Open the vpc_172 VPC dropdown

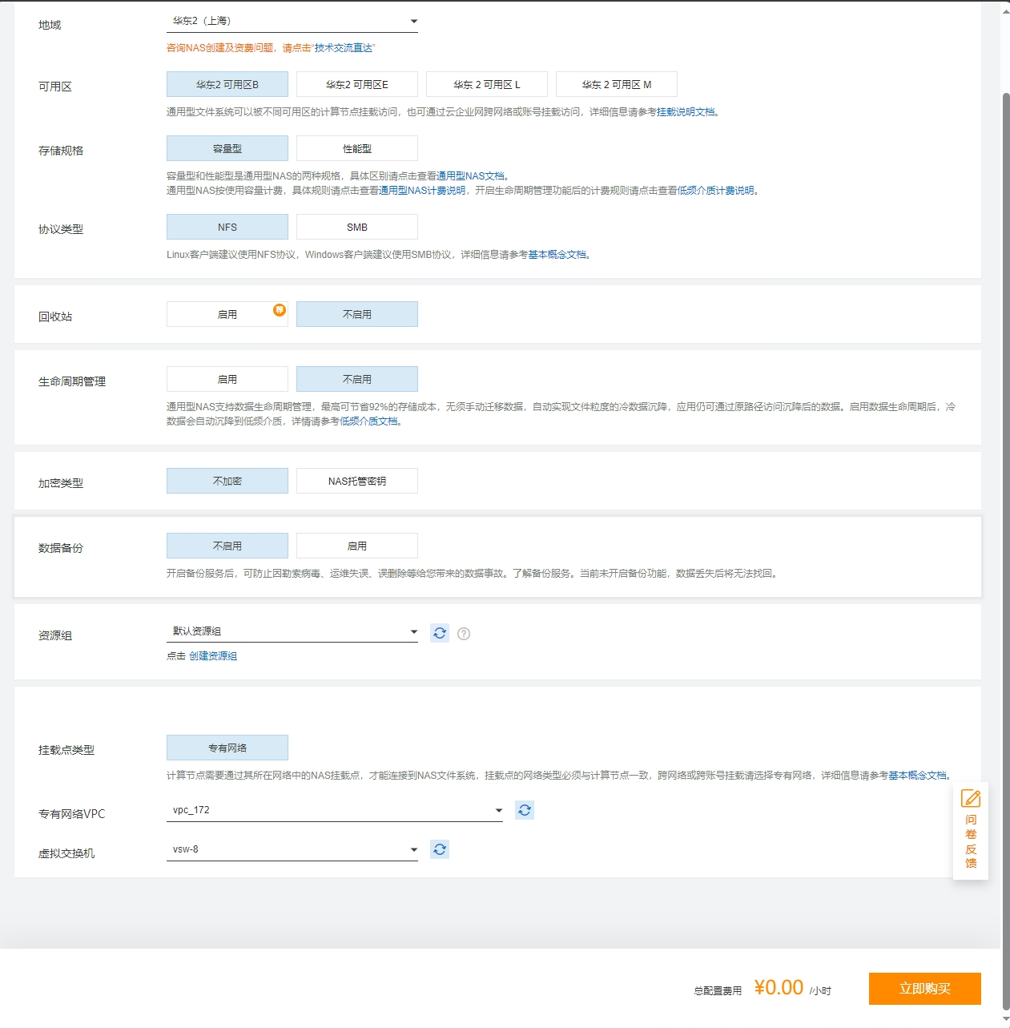click(x=335, y=810)
